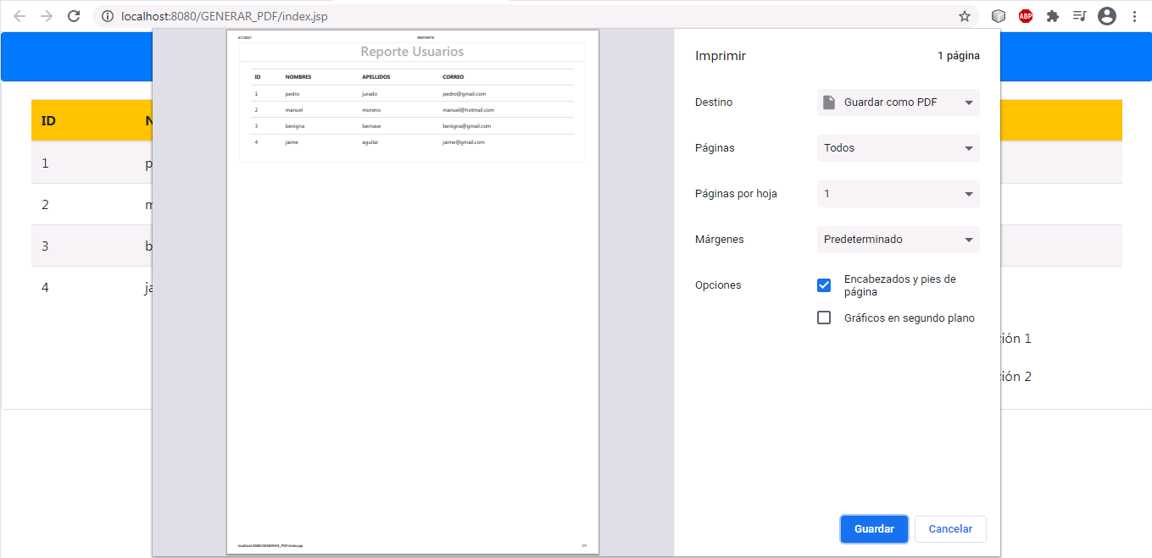This screenshot has width=1152, height=558.
Task: Open the media controls icon
Action: pyautogui.click(x=1079, y=15)
